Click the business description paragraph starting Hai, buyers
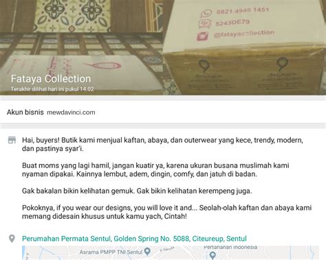 click(162, 144)
